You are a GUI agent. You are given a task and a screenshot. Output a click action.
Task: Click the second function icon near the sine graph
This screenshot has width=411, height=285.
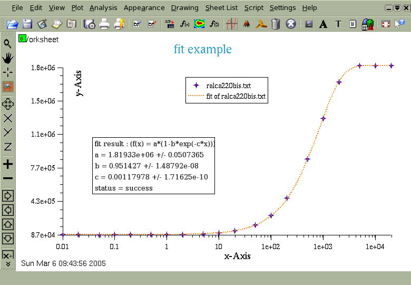tap(214, 24)
